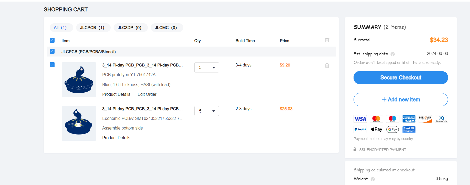The height and width of the screenshot is (185, 470).
Task: Open Product Details for PCB prototype
Action: click(116, 94)
